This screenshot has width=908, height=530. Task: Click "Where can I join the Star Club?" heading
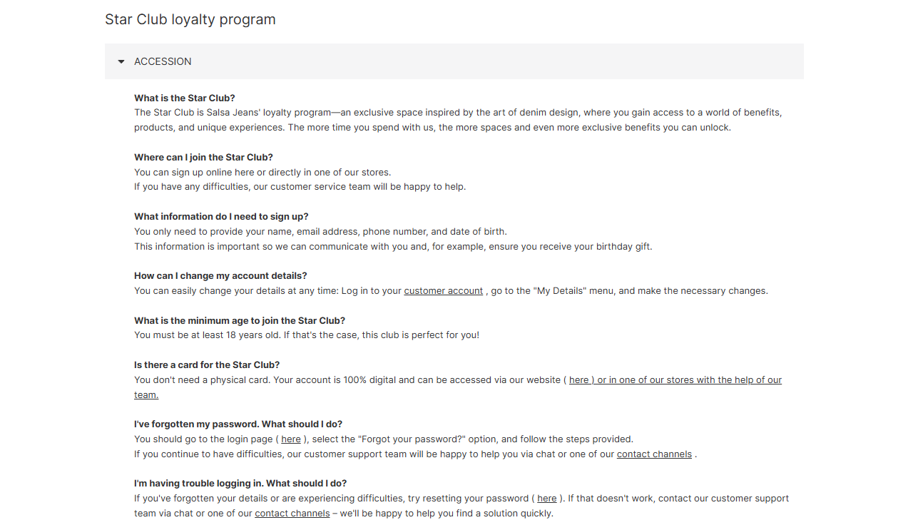tap(203, 158)
